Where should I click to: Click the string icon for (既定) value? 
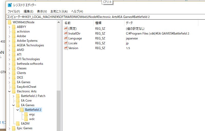point(66,28)
